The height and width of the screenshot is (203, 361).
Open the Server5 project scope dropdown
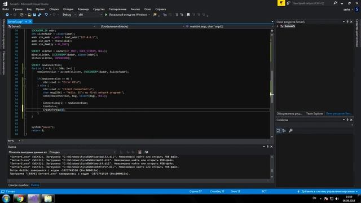coord(51,27)
